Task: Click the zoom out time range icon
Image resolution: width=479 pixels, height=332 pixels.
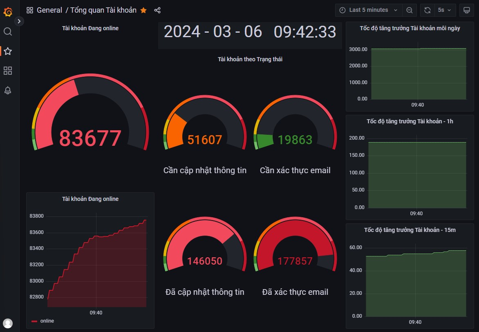Action: (409, 10)
